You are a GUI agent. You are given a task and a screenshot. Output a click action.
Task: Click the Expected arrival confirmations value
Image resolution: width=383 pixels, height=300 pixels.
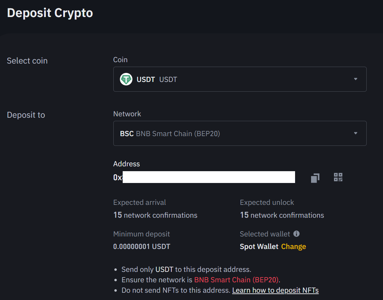(155, 215)
